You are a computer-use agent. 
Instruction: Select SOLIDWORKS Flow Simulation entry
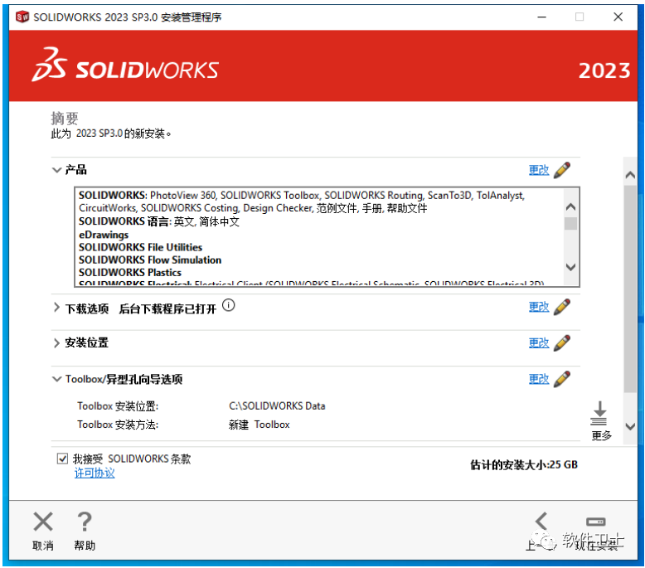150,260
